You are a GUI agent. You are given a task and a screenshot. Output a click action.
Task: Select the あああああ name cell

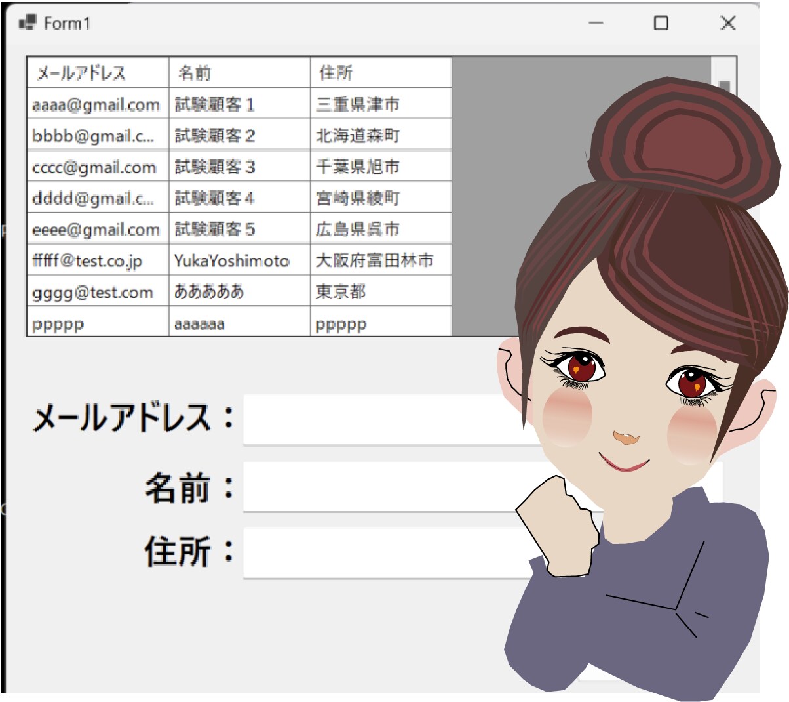pyautogui.click(x=239, y=291)
